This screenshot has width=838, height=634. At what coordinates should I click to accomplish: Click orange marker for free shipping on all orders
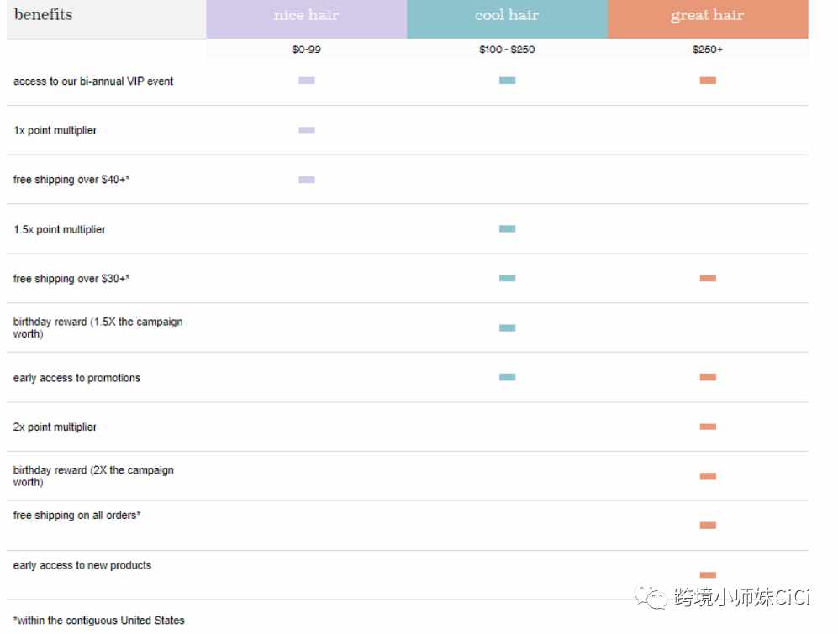(x=708, y=526)
